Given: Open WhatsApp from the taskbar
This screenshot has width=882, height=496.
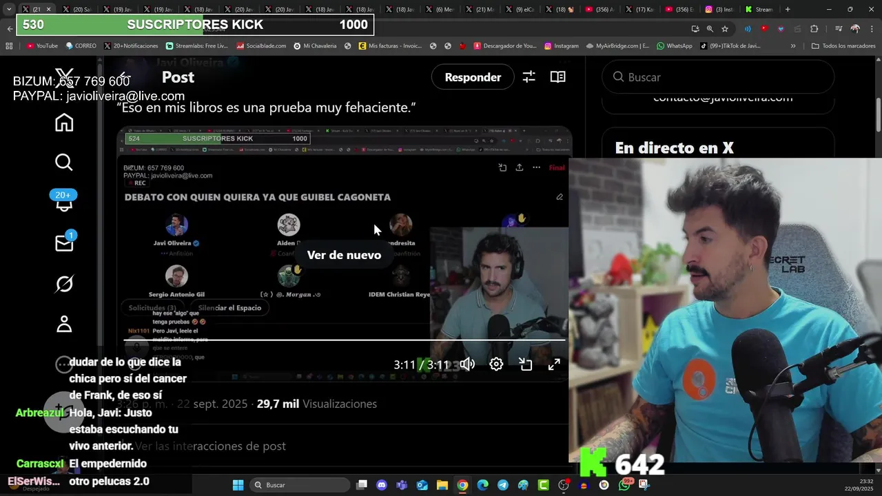Looking at the screenshot, I should [624, 484].
